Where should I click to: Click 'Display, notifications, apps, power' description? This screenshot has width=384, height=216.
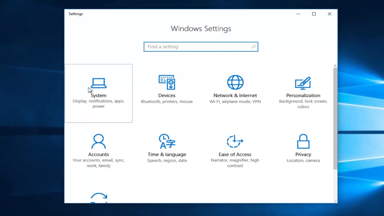[98, 103]
